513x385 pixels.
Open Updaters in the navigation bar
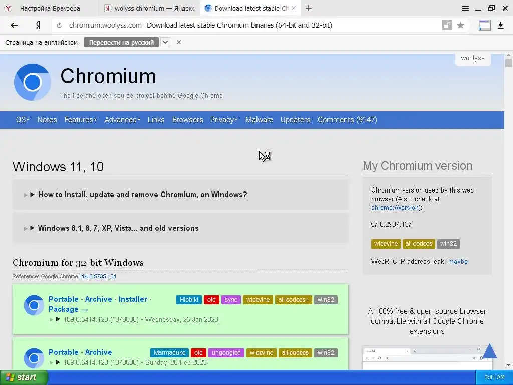click(x=296, y=120)
